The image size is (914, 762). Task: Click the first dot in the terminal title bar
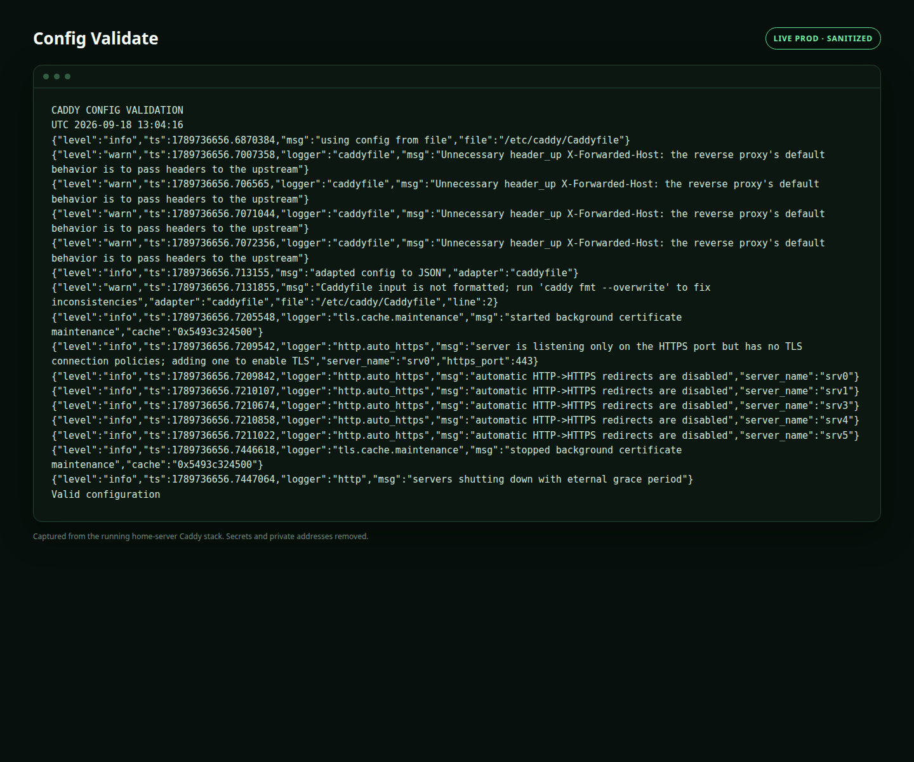point(46,76)
